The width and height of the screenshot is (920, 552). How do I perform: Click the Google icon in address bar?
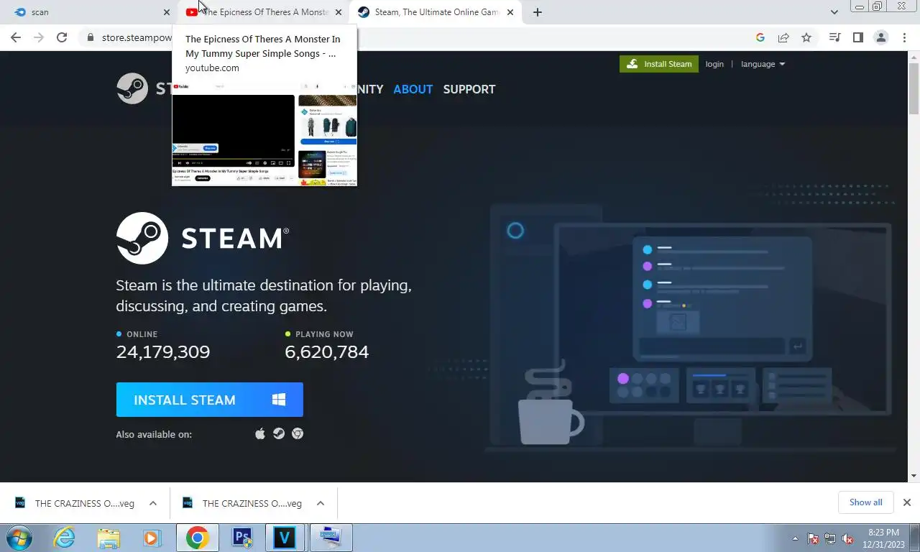point(760,37)
